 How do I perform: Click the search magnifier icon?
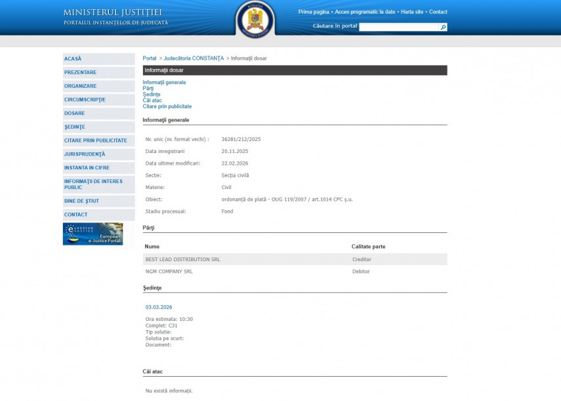coord(444,27)
